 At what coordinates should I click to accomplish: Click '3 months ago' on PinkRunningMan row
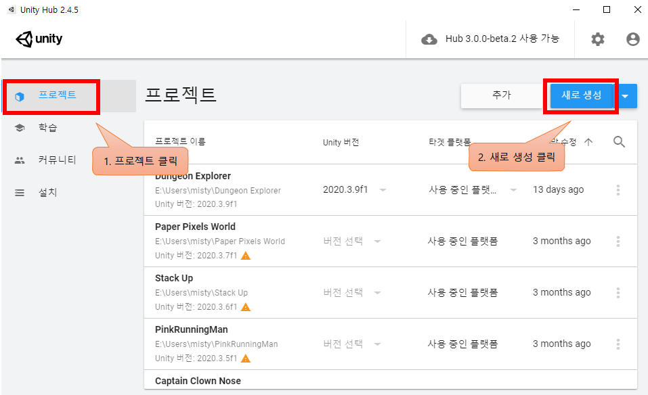pos(561,344)
